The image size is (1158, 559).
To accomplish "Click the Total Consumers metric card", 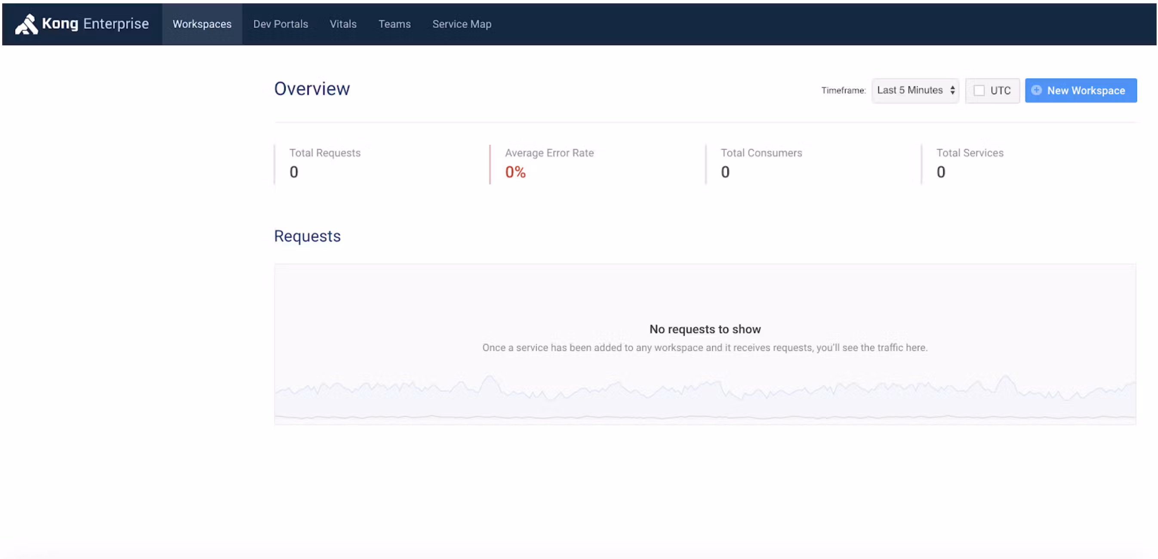I will (x=761, y=163).
